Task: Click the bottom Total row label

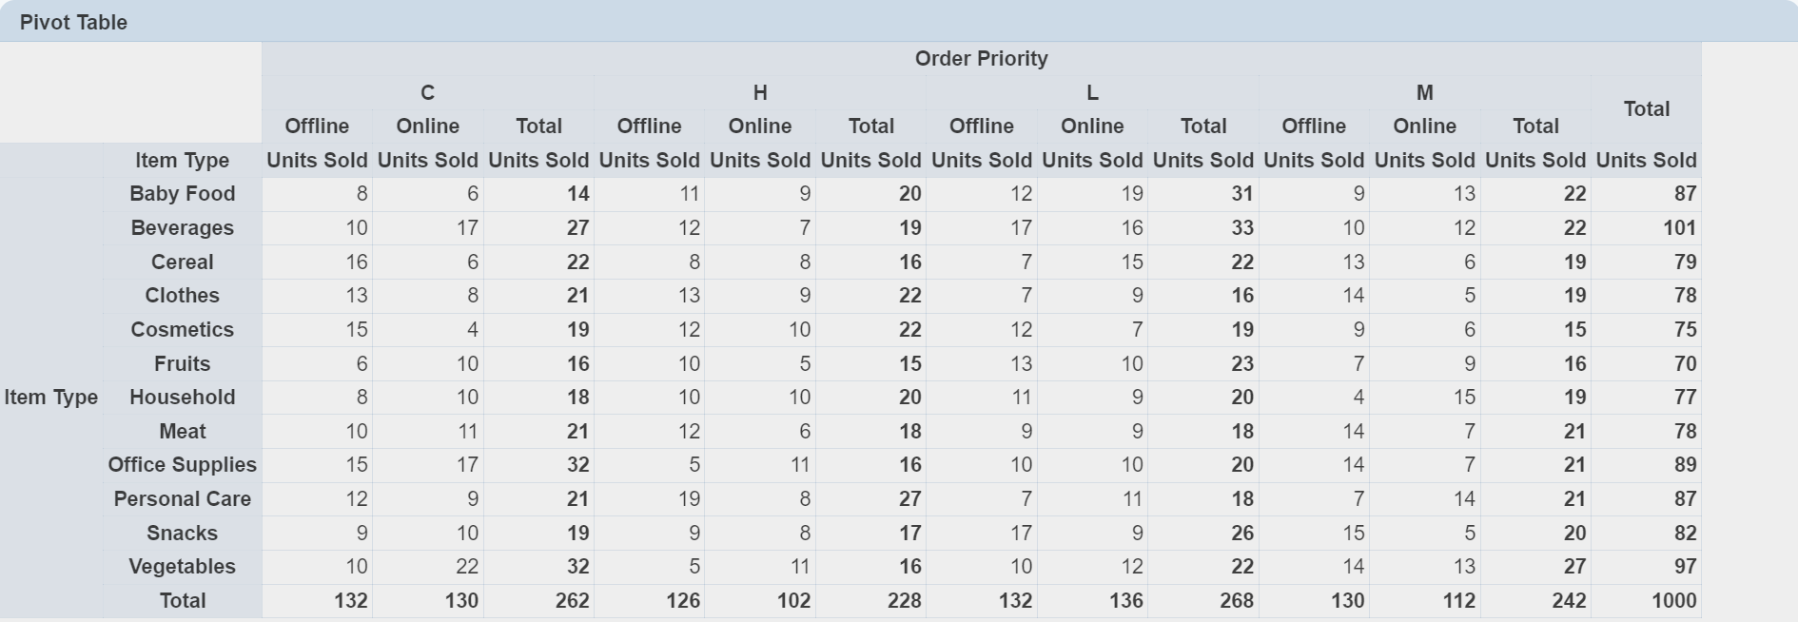Action: point(182,601)
